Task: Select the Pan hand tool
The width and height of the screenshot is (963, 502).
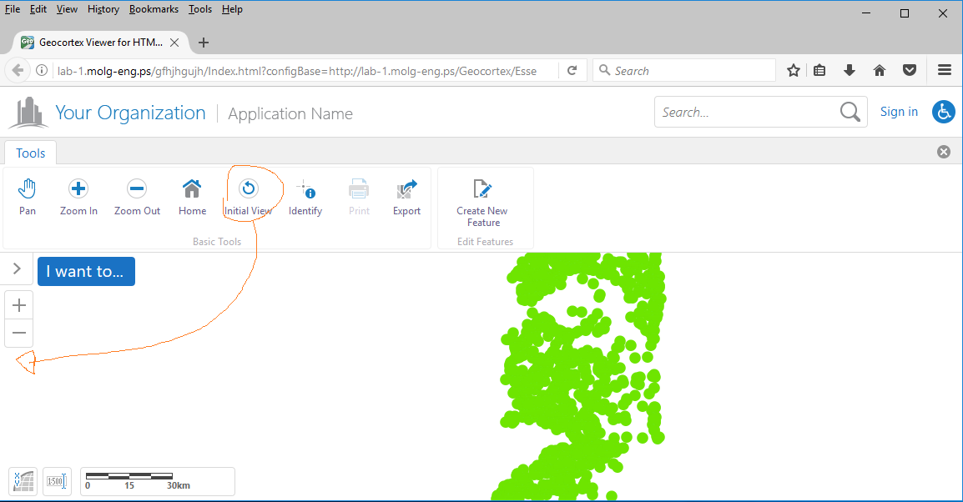Action: click(x=27, y=197)
